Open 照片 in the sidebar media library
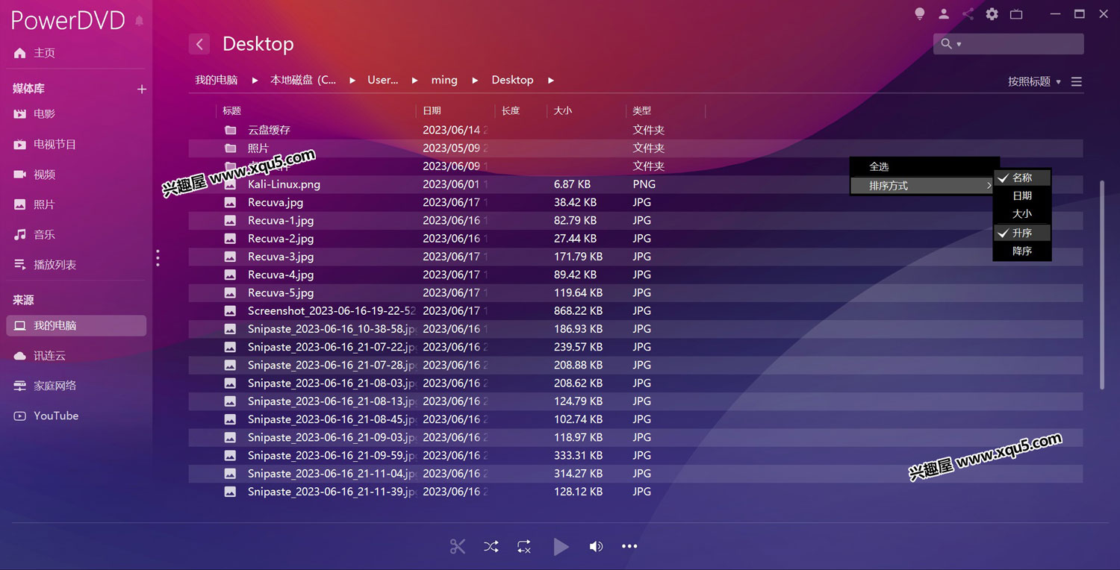1120x570 pixels. point(34,204)
